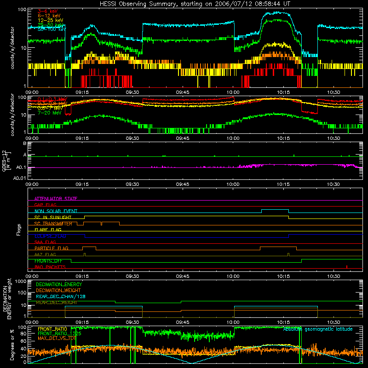Click the FRONT_RATIO_1225 legend label
This screenshot has height=368, width=368.
pos(59,333)
